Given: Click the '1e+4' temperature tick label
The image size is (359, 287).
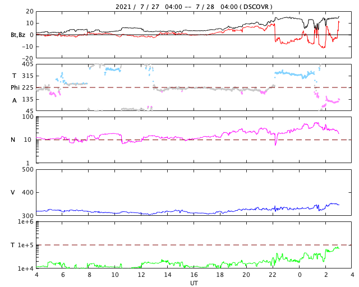Looking at the screenshot, I should (26, 269).
